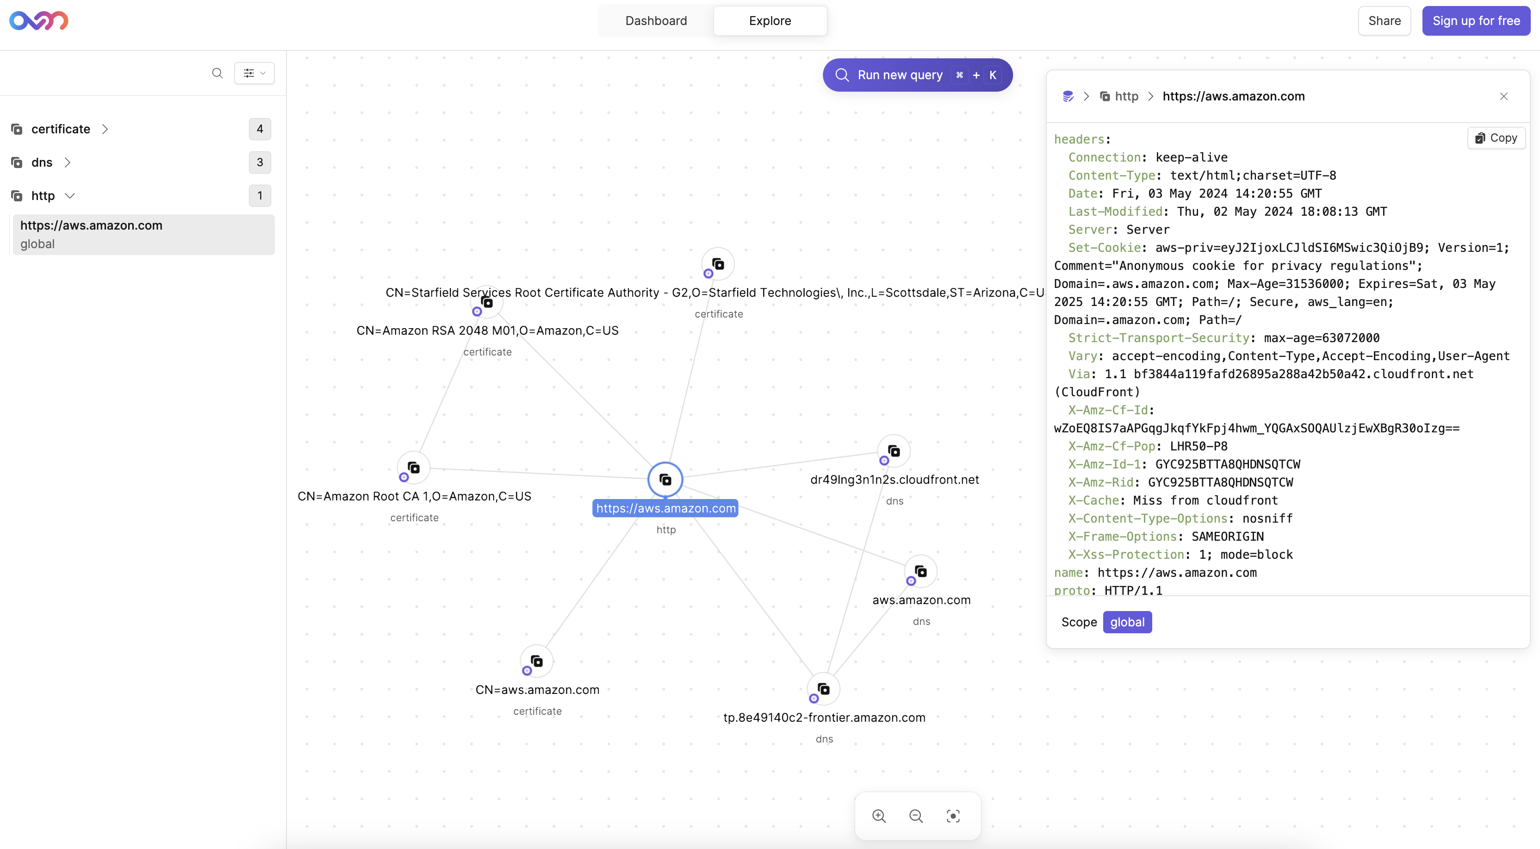
Task: Click the Amazon Root CA 1 node icon
Action: tap(414, 468)
